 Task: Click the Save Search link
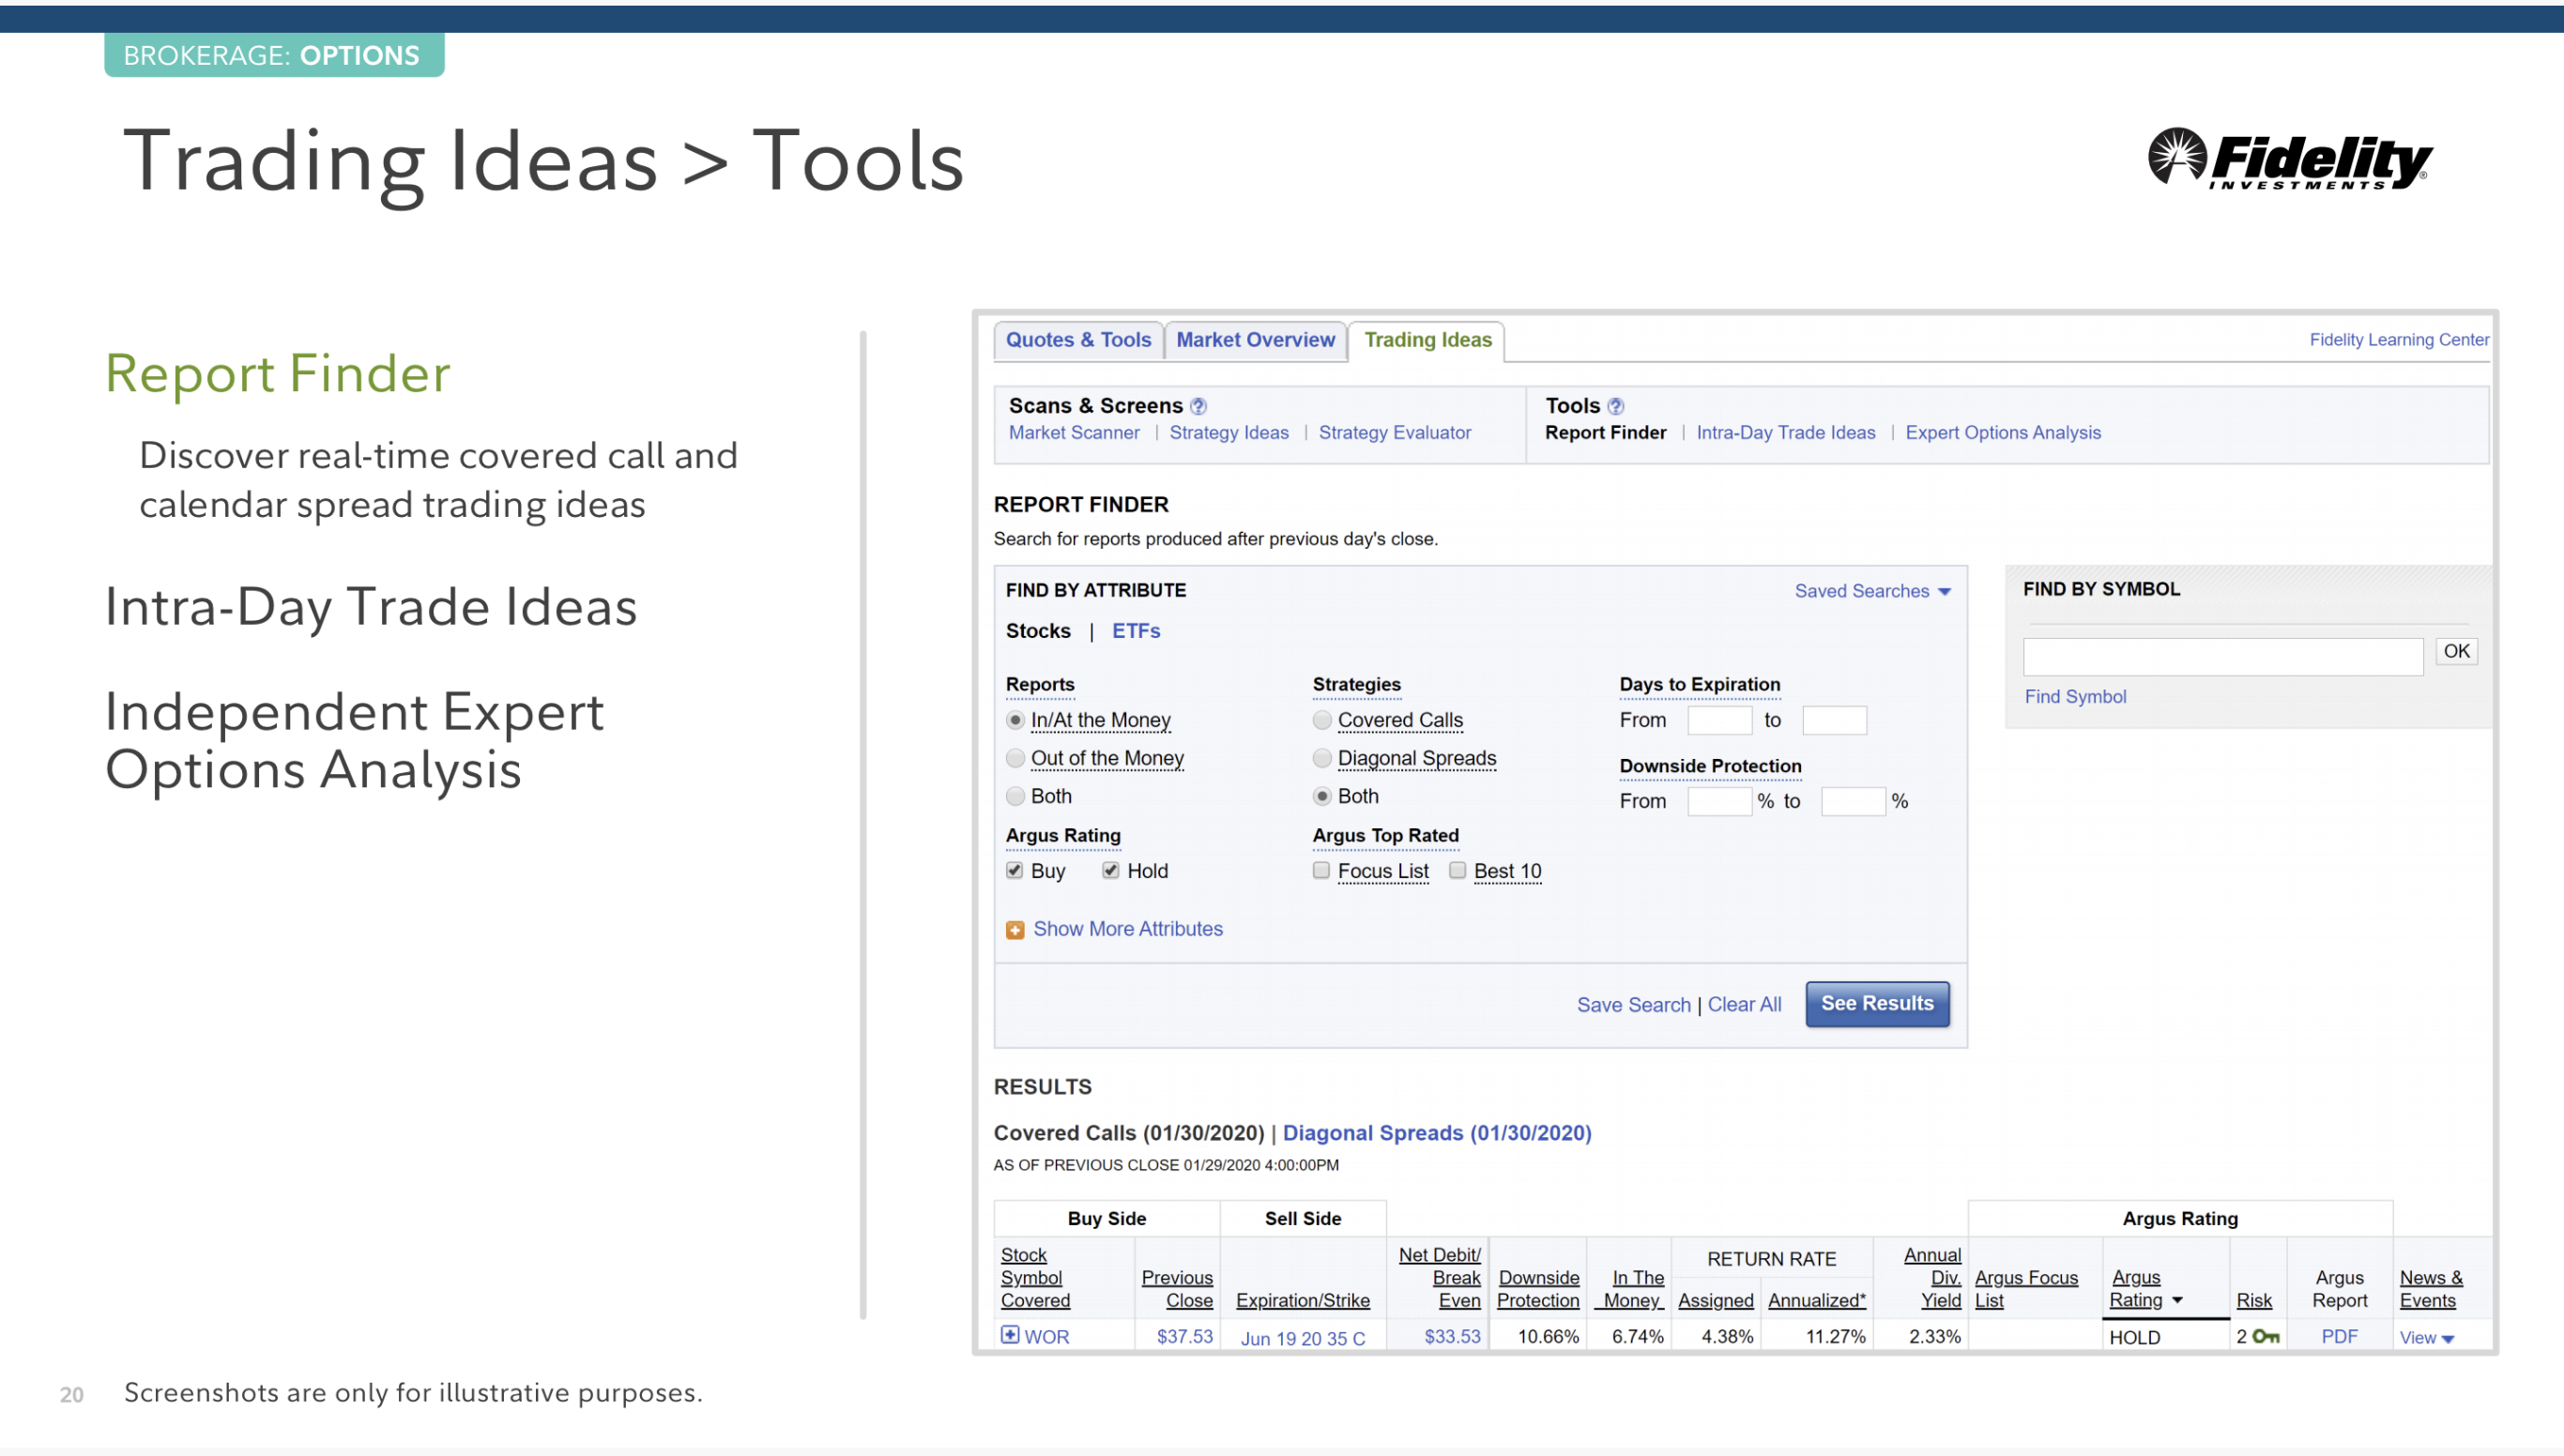point(1634,1005)
